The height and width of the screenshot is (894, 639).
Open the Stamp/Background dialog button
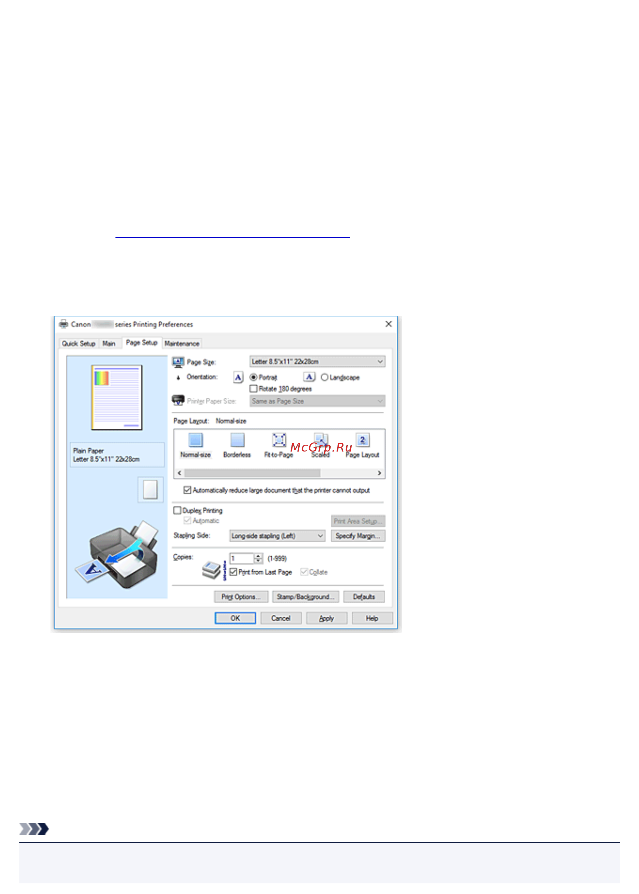[306, 597]
